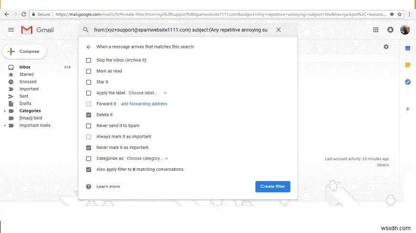Image resolution: width=416 pixels, height=233 pixels.
Task: Check the Apply the label box
Action: [x=89, y=93]
